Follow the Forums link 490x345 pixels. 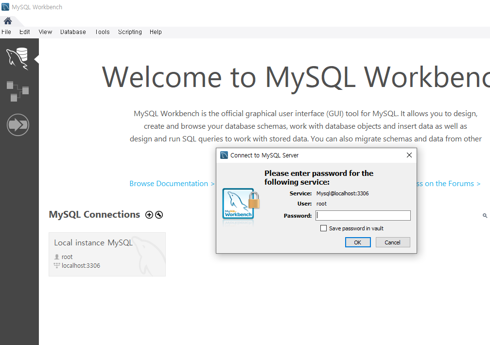(x=448, y=184)
